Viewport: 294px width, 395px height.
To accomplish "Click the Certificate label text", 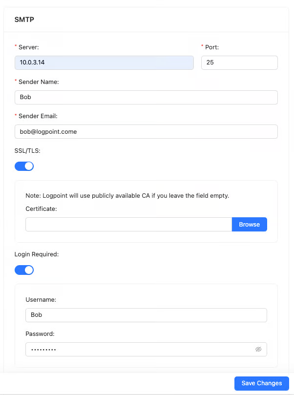I will tap(42, 209).
